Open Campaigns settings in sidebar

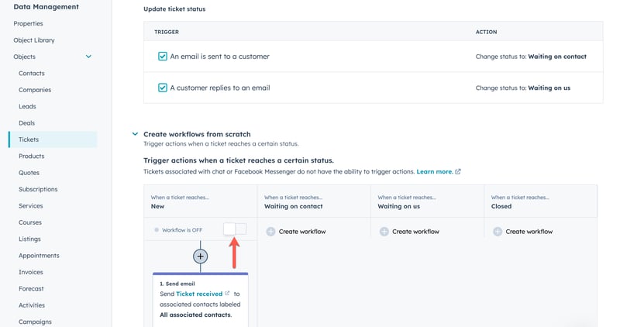pos(35,322)
